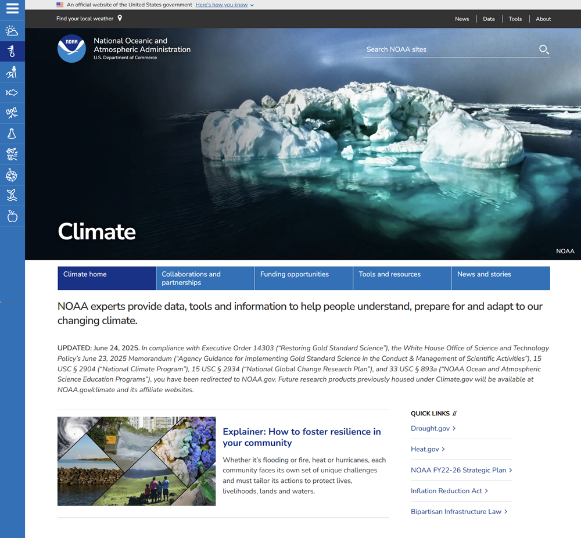Click the large Climate page heading

pyautogui.click(x=96, y=232)
